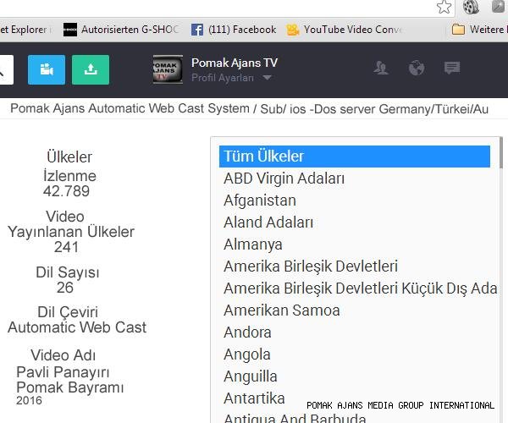The width and height of the screenshot is (508, 423).
Task: Open the (111) Facebook bookmark
Action: pyautogui.click(x=234, y=30)
